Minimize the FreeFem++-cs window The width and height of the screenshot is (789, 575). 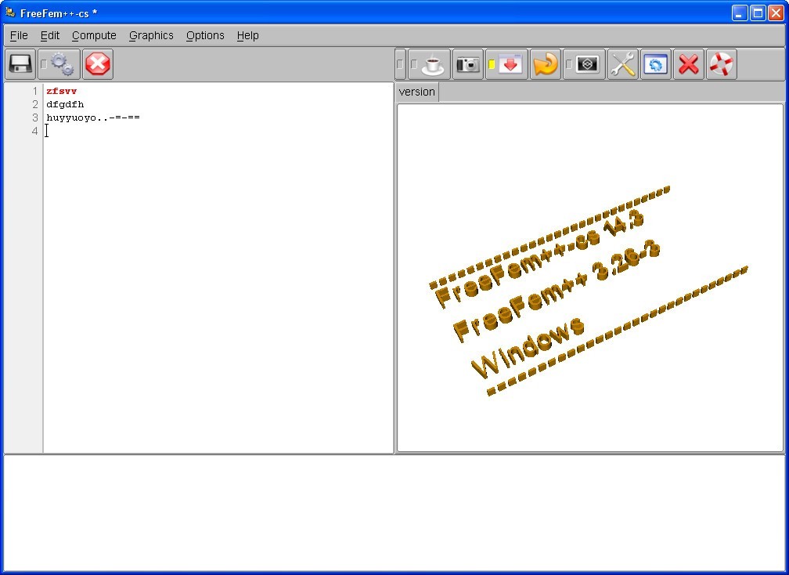pyautogui.click(x=739, y=13)
